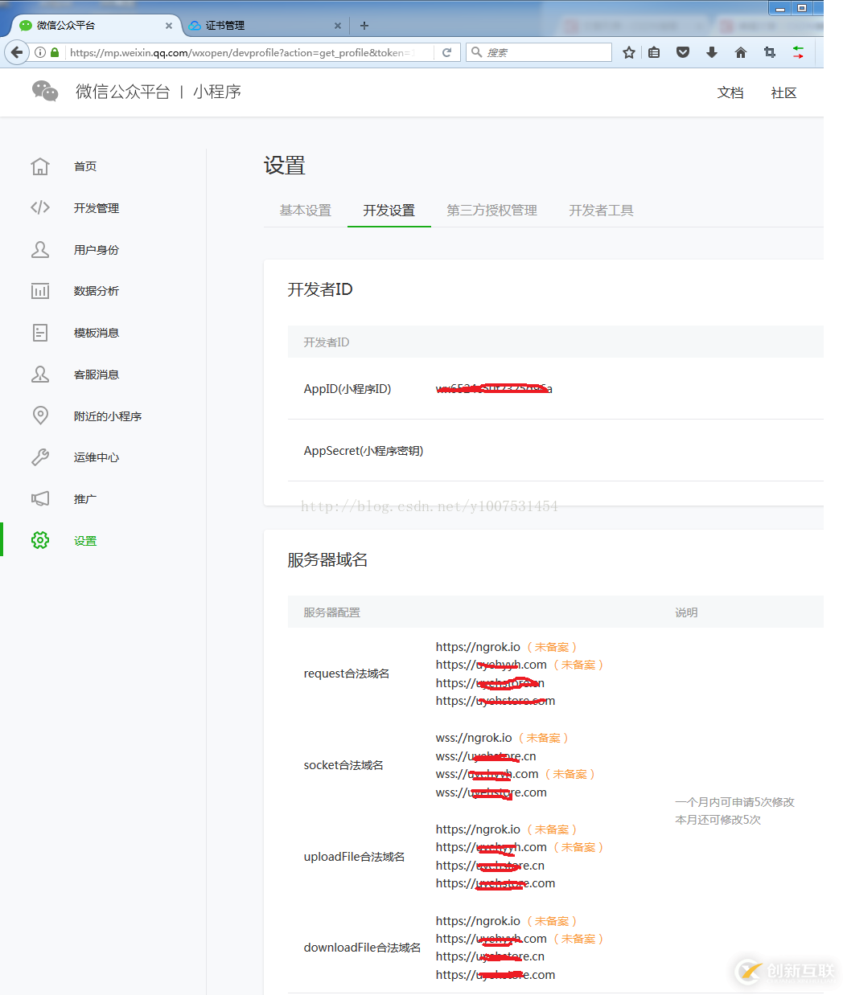
Task: Open the 文档 link in the header
Action: pos(730,92)
